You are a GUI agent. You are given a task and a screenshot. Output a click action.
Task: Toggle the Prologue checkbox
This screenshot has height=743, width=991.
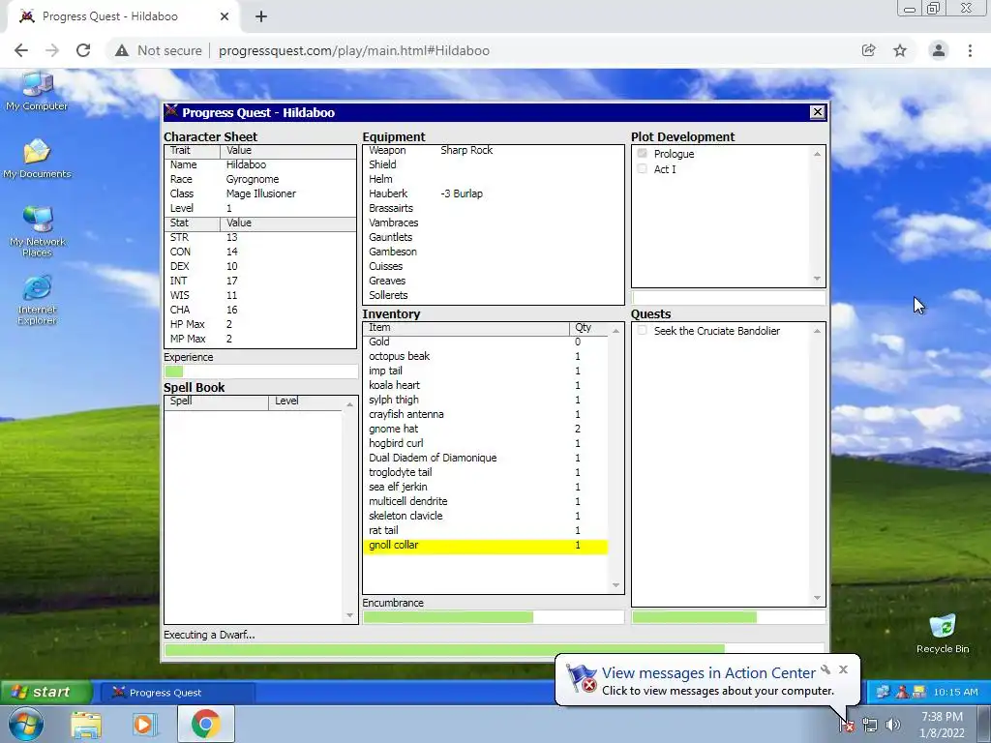point(643,154)
